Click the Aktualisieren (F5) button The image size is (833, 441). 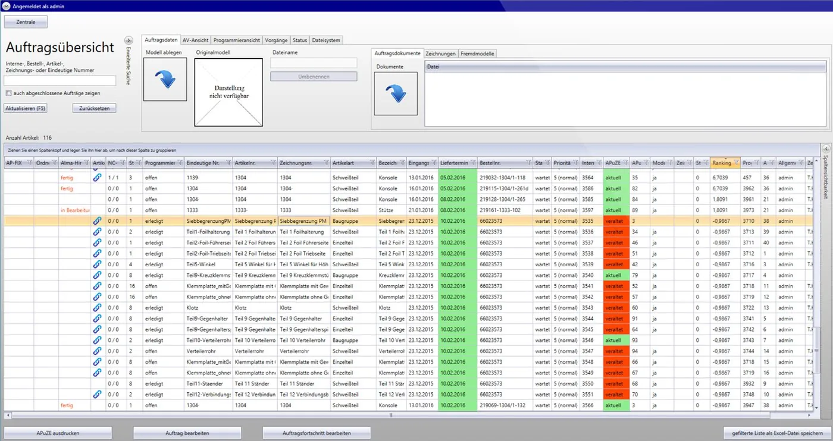(25, 108)
